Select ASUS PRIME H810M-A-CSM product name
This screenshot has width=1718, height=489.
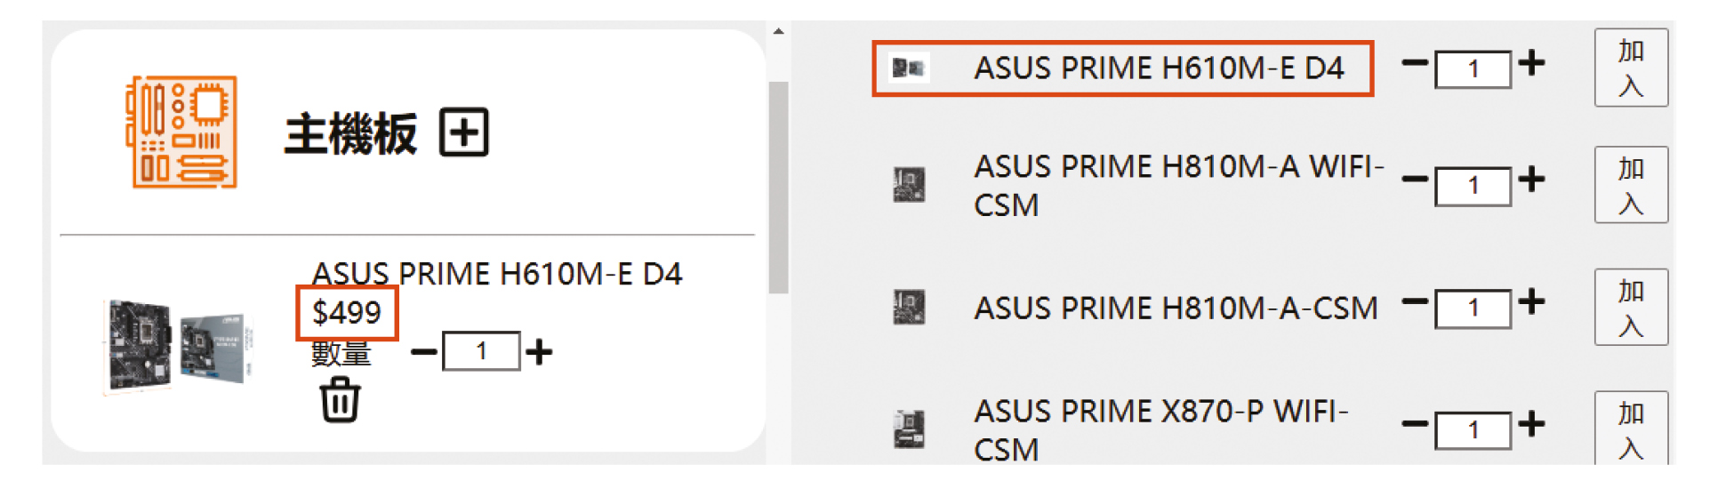pyautogui.click(x=1176, y=309)
